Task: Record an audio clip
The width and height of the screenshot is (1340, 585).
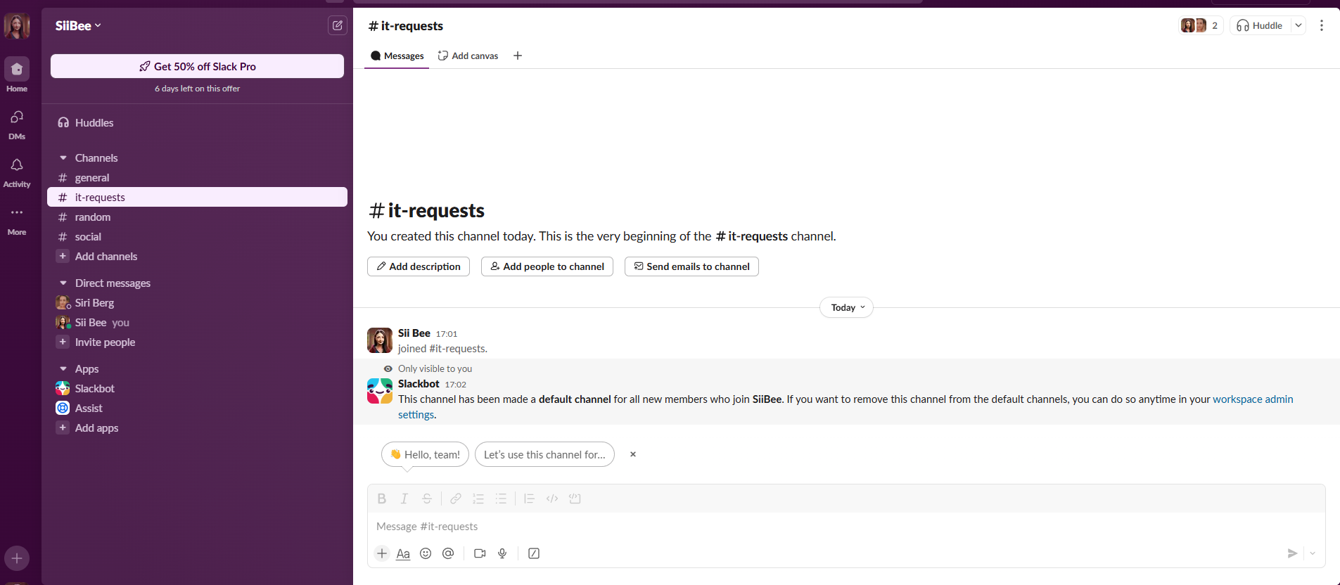Action: tap(502, 553)
